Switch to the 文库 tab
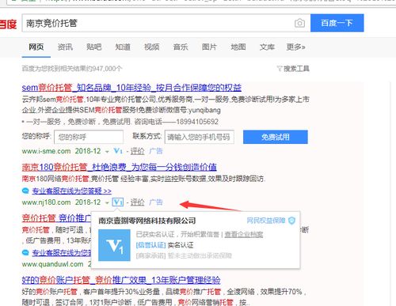This screenshot has height=306, width=396. click(x=267, y=47)
